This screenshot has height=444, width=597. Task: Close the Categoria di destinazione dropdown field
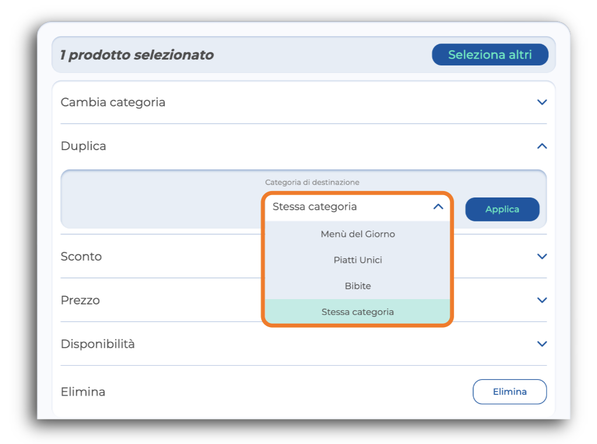click(x=350, y=207)
